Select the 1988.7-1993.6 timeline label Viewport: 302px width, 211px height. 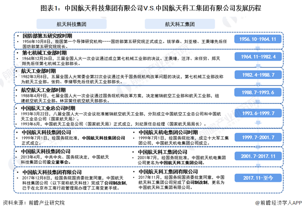point(258,93)
